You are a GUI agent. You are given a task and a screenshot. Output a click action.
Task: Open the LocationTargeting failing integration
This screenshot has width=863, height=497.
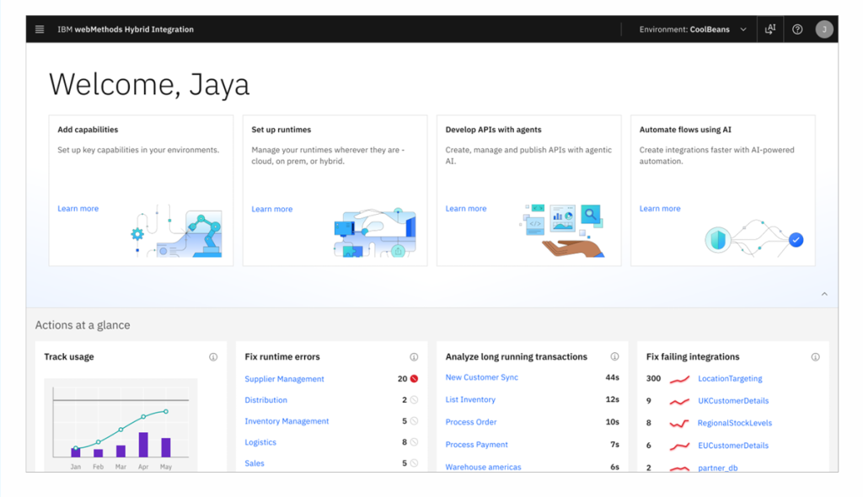[730, 379]
